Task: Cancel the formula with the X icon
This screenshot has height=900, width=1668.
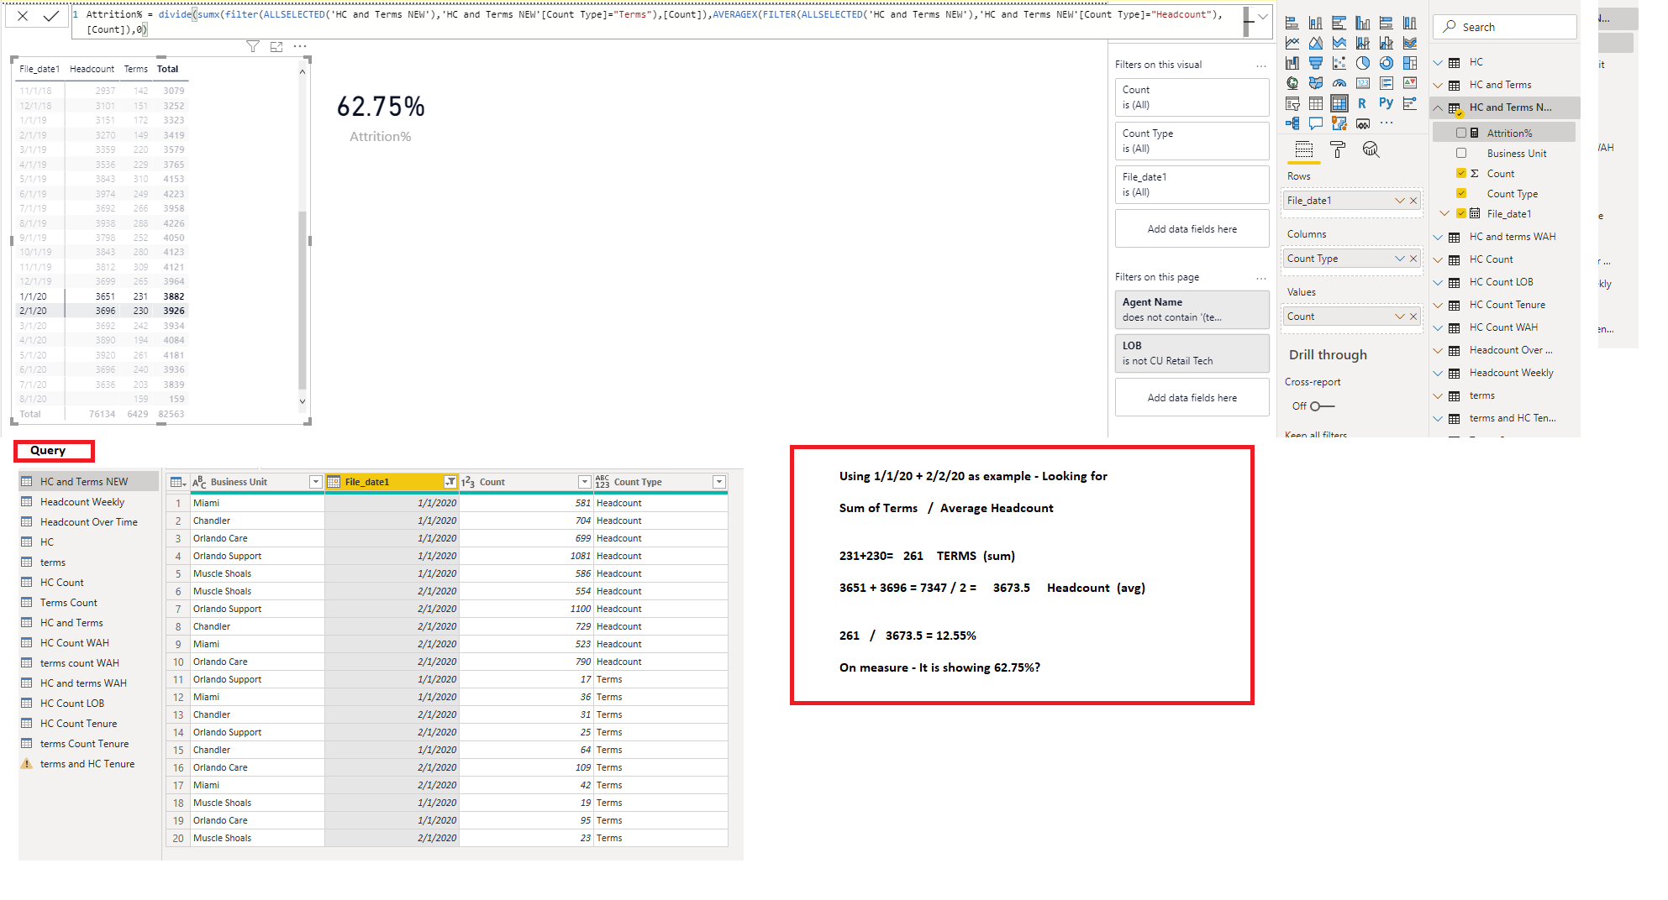Action: coord(23,16)
